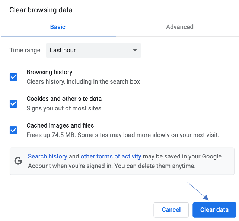
Task: Click the Clear browsing data dialog title
Action: pos(41,10)
